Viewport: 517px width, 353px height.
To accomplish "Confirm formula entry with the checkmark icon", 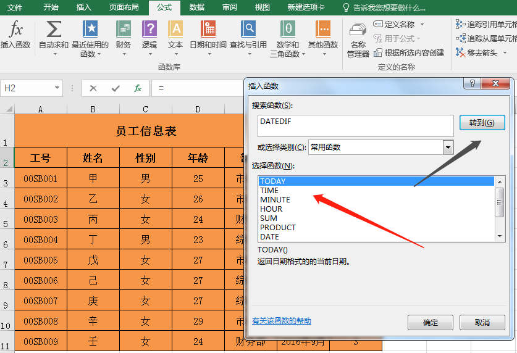I will 116,88.
